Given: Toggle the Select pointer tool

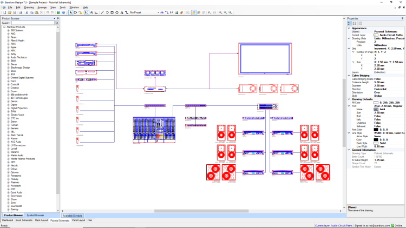Looking at the screenshot, I should click(70, 12).
